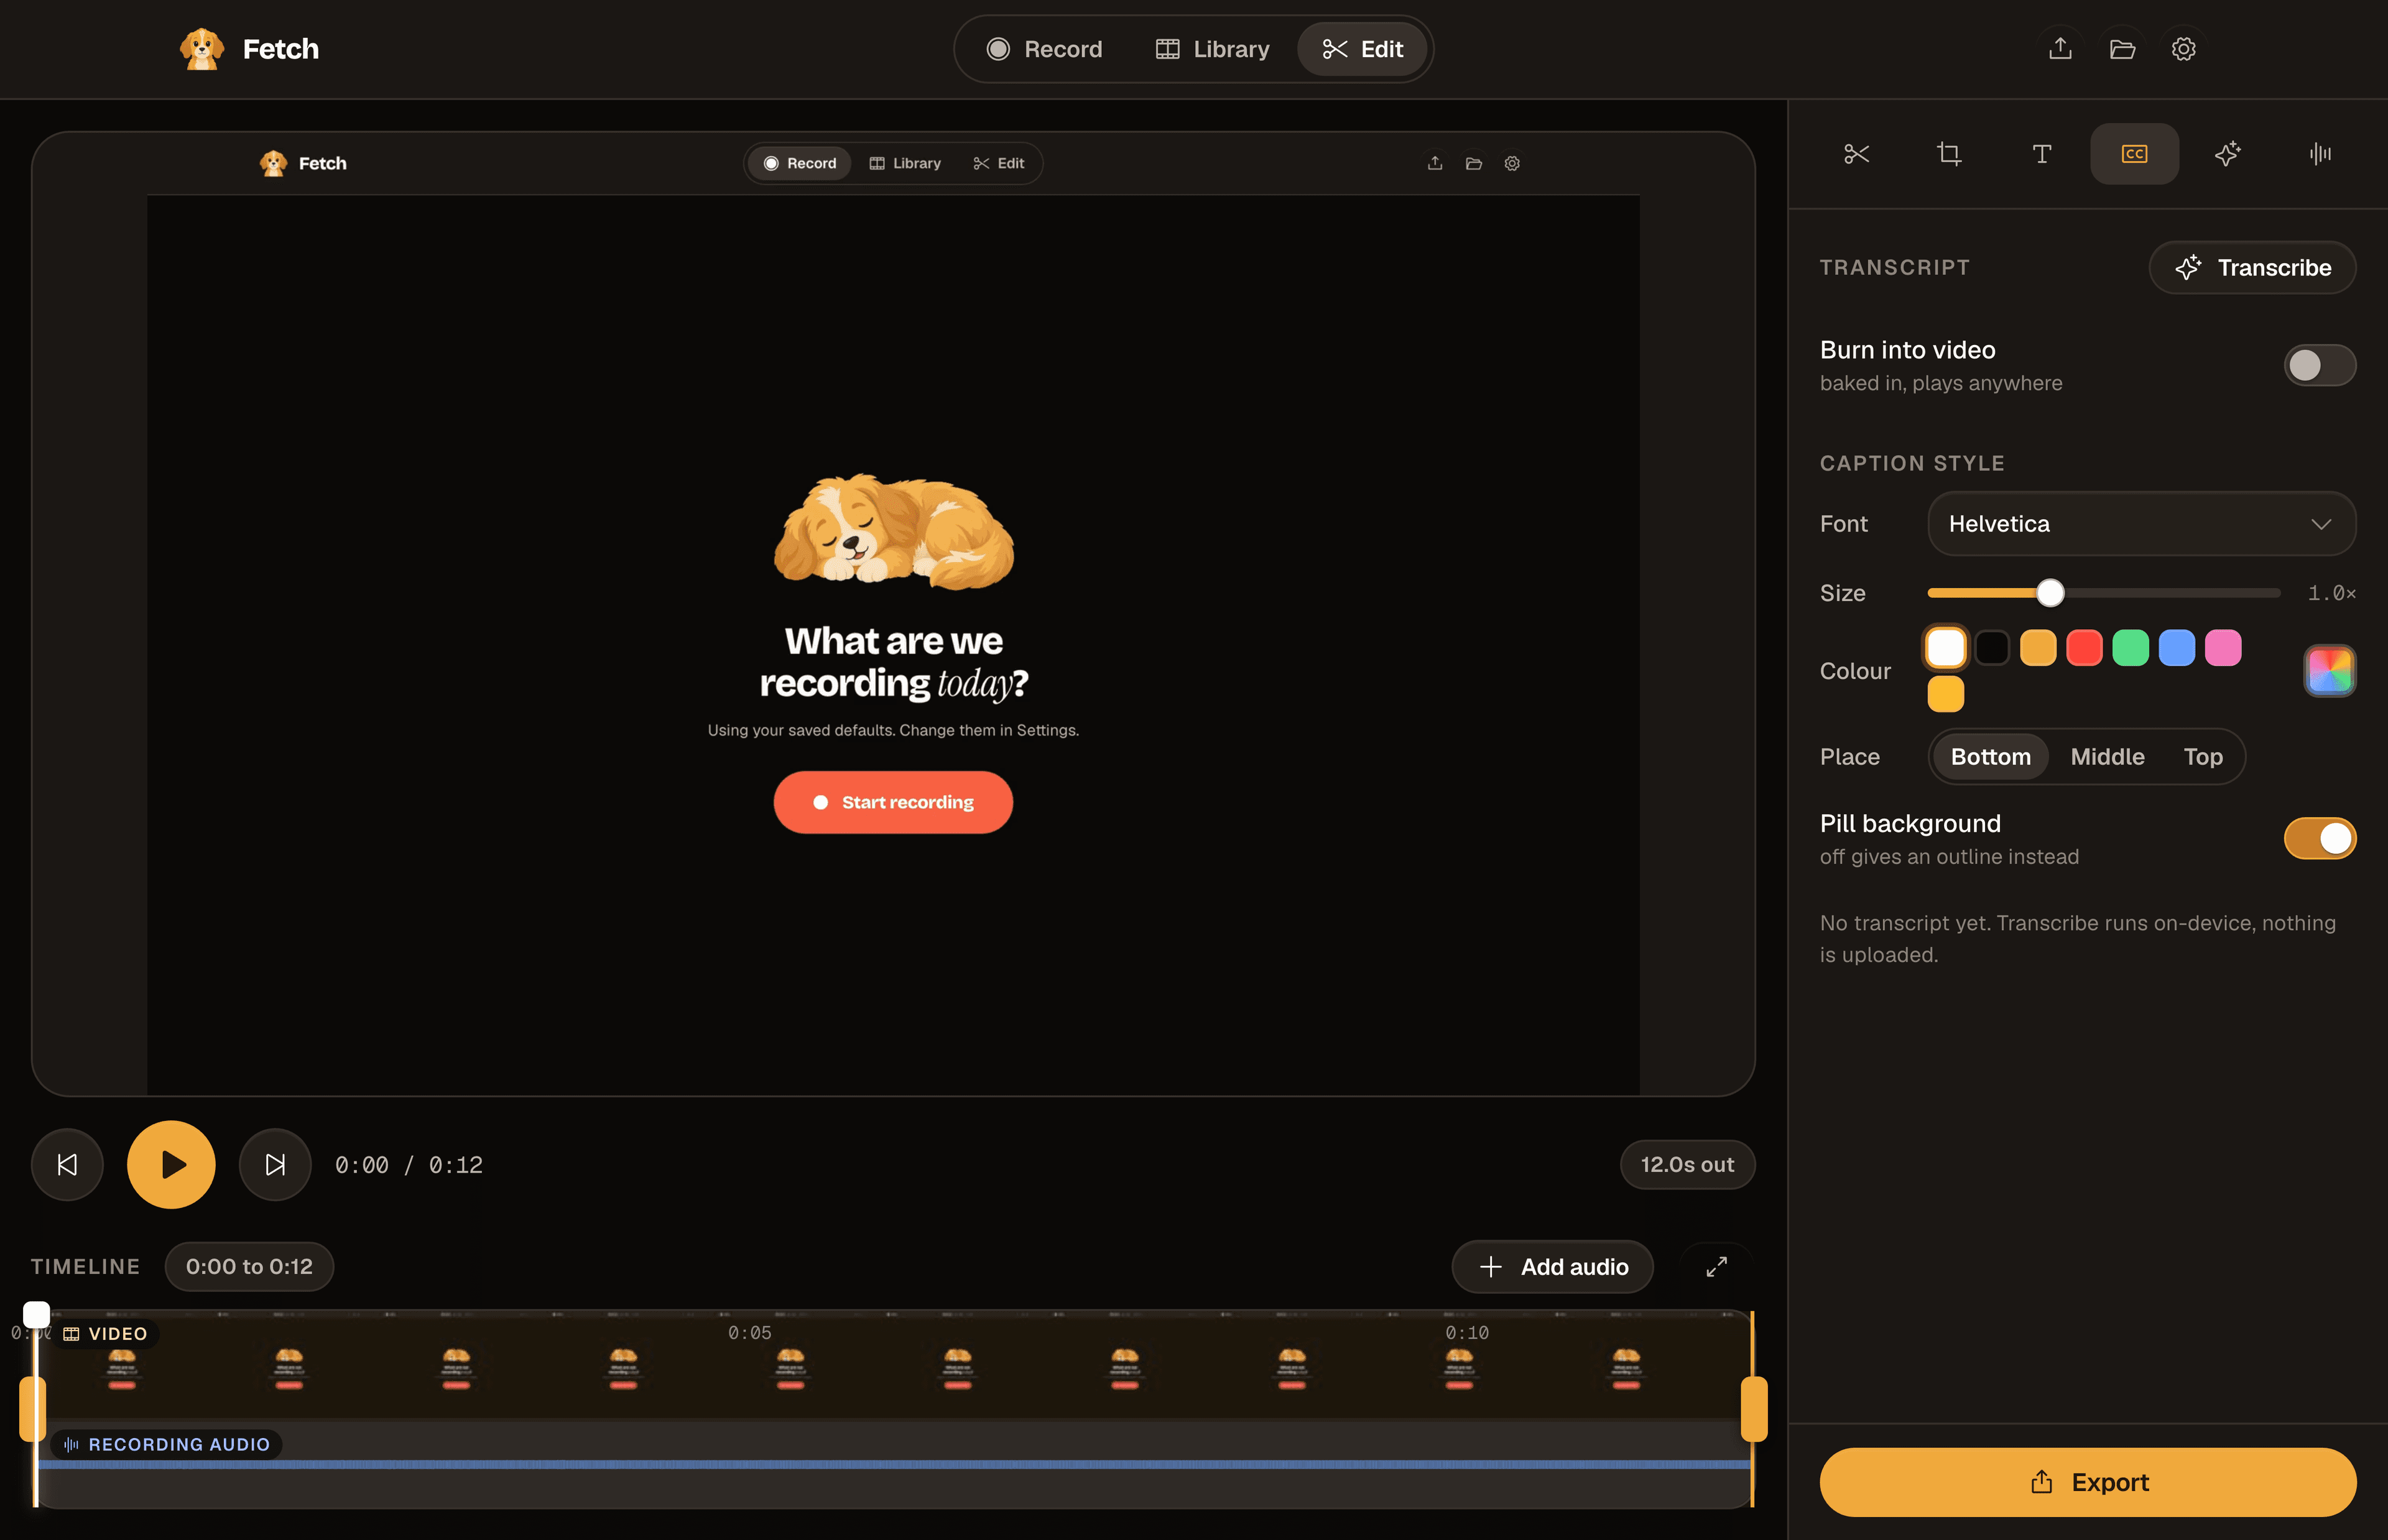Viewport: 2388px width, 1540px height.
Task: Click Start recording in the preview
Action: (893, 802)
